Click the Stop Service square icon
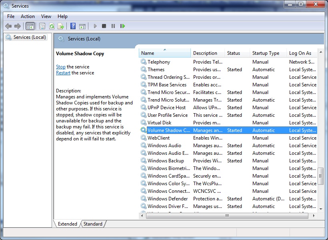 click(x=104, y=26)
